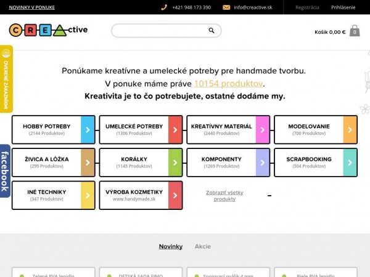Switch to the Novinky tab
The height and width of the screenshot is (277, 370).
171,246
